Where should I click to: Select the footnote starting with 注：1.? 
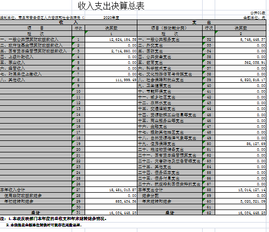click(x=53, y=219)
